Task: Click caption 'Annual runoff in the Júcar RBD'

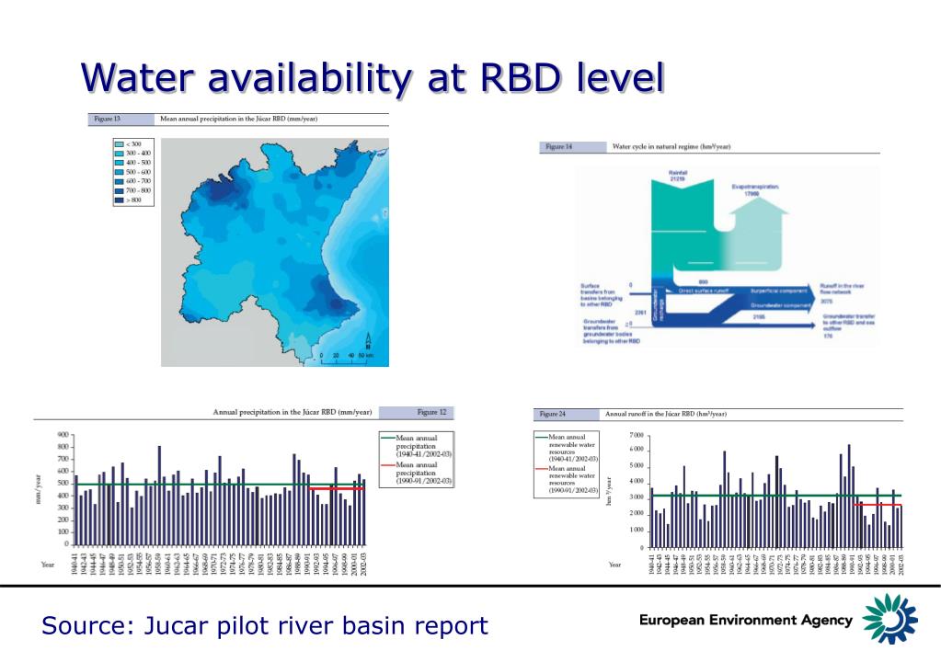Action: pos(666,414)
